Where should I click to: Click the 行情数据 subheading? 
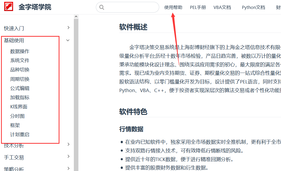click(131, 129)
